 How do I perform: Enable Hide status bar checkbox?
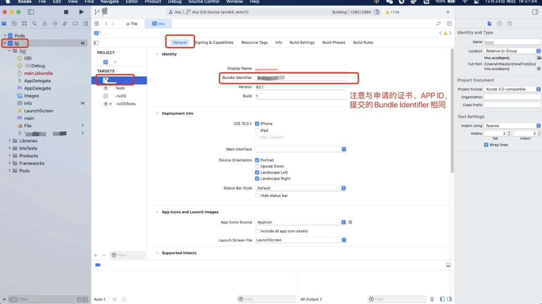(257, 196)
